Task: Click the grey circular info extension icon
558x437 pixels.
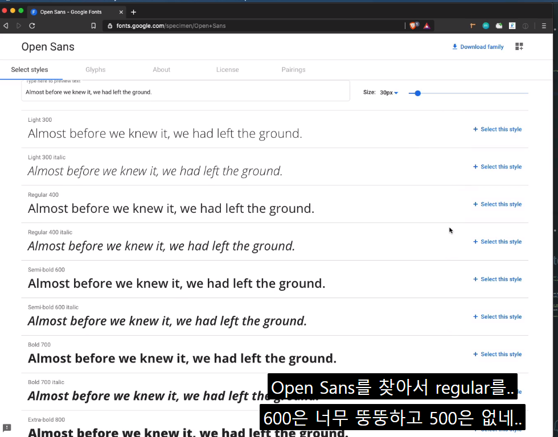Action: coord(525,26)
